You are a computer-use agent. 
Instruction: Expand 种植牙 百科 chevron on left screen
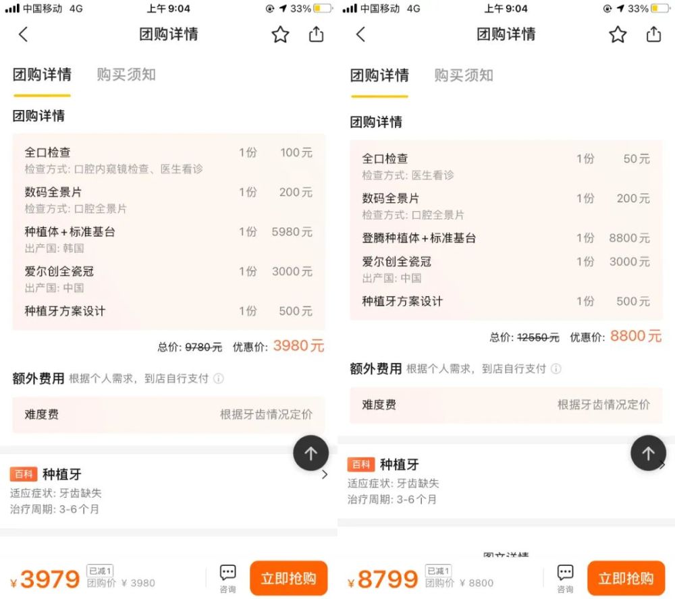pyautogui.click(x=325, y=474)
